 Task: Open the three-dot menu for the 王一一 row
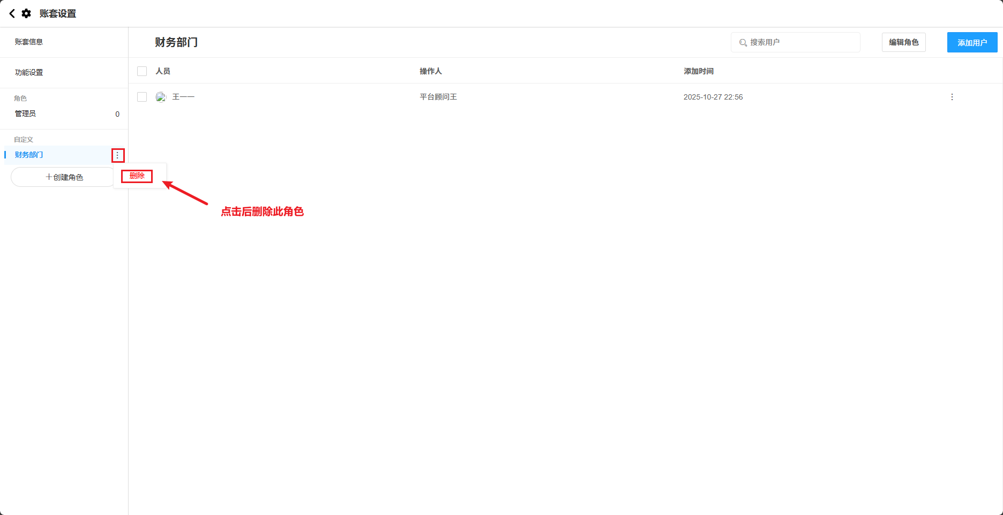point(952,97)
